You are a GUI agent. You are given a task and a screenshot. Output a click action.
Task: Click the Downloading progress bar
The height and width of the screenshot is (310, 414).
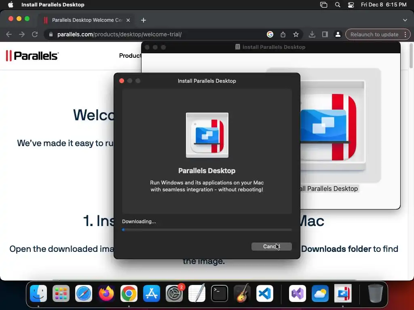tap(207, 230)
